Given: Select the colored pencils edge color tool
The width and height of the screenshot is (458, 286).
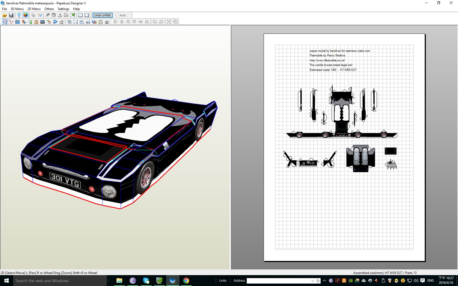Looking at the screenshot, I should [24, 22].
